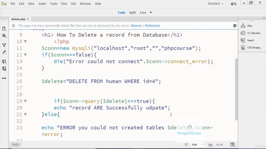The width and height of the screenshot is (266, 149).
Task: Switch to Split view
Action: (x=133, y=12)
